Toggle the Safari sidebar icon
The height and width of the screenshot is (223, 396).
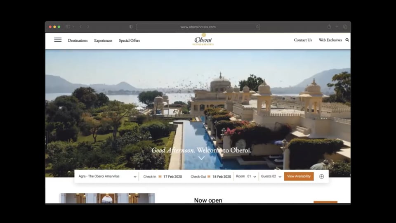pyautogui.click(x=68, y=26)
